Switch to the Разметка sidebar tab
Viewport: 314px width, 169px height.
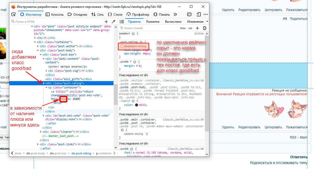pos(153,22)
